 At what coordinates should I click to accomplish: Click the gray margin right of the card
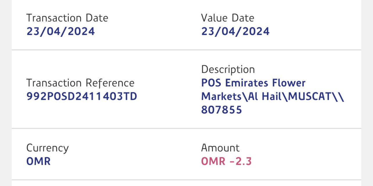point(367,93)
